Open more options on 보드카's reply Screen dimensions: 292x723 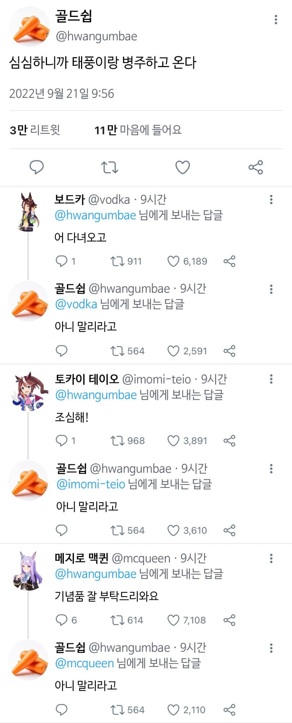(271, 199)
